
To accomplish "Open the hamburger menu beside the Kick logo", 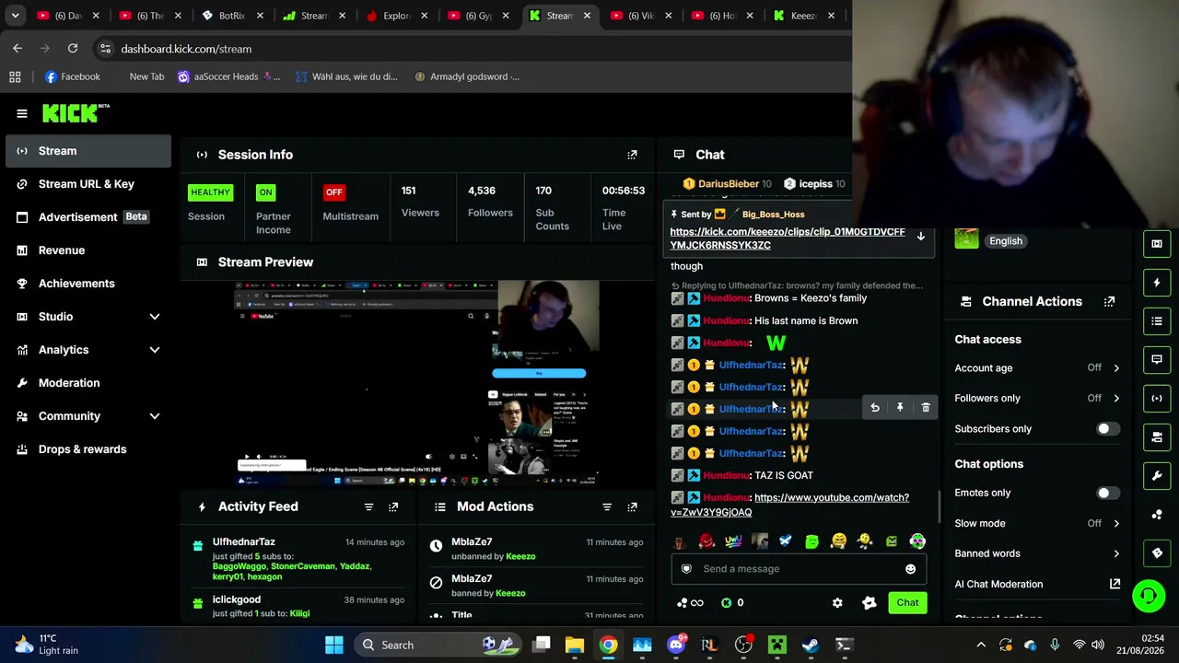I will click(x=22, y=113).
